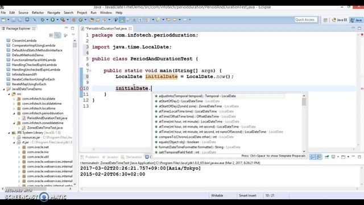The image size is (364, 205).
Task: Focus the Quick Access field
Action: (x=306, y=20)
